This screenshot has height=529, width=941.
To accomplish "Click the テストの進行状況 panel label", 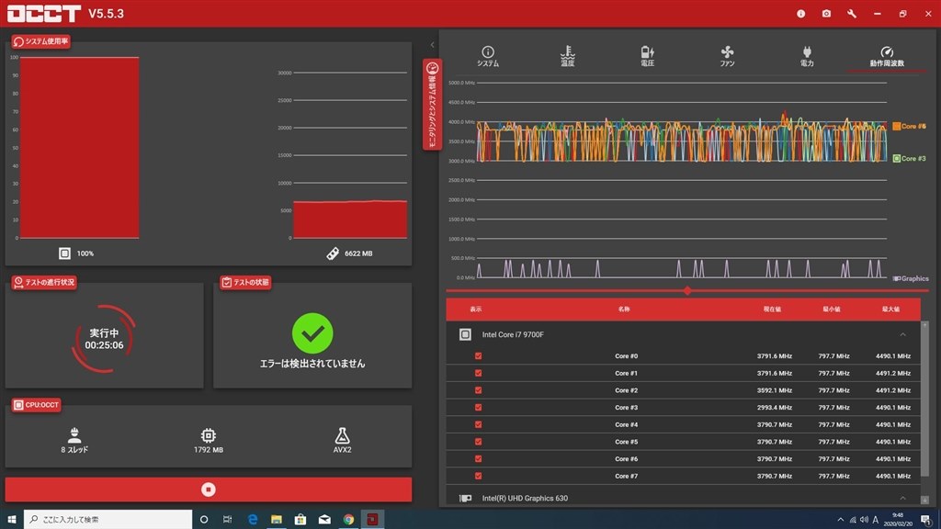I will tap(44, 282).
